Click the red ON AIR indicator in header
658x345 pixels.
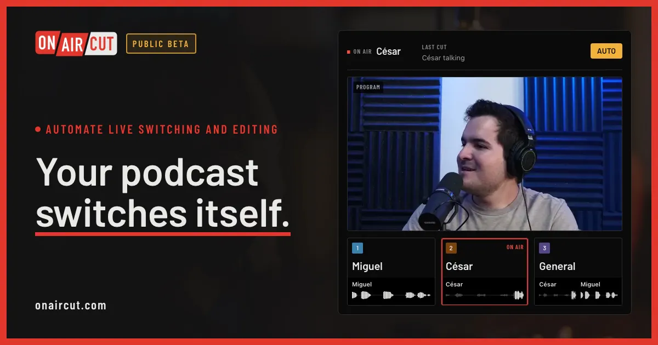359,52
